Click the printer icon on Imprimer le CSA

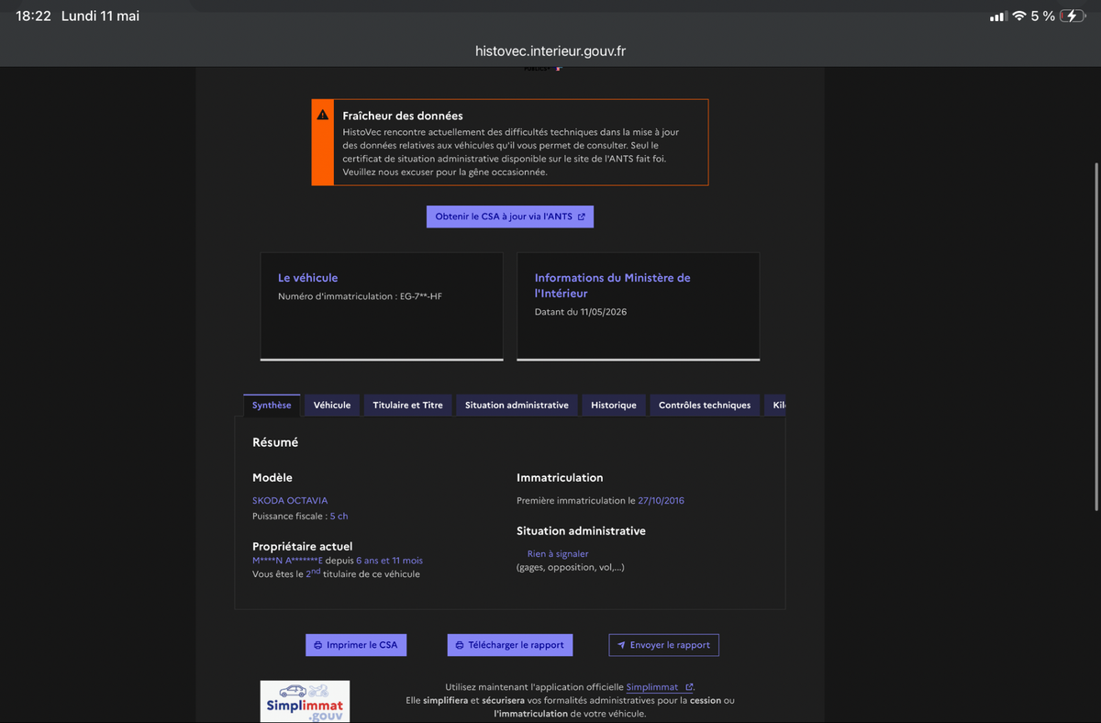click(x=318, y=645)
